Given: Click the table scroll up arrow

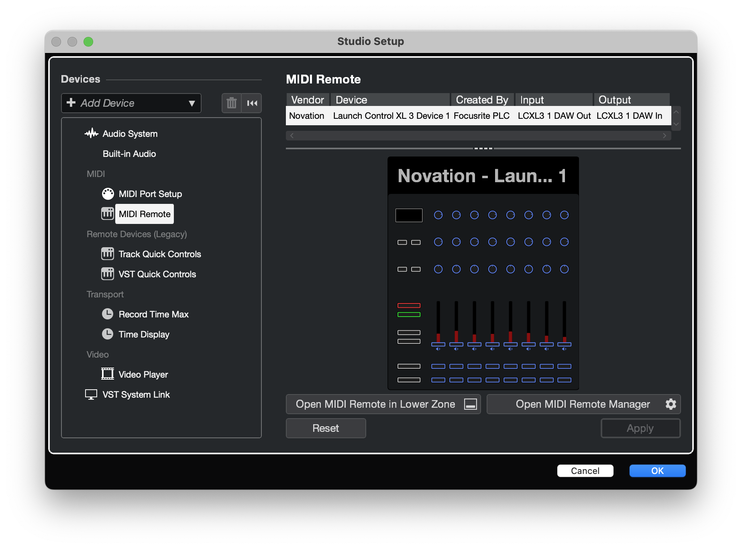Looking at the screenshot, I should pos(676,112).
